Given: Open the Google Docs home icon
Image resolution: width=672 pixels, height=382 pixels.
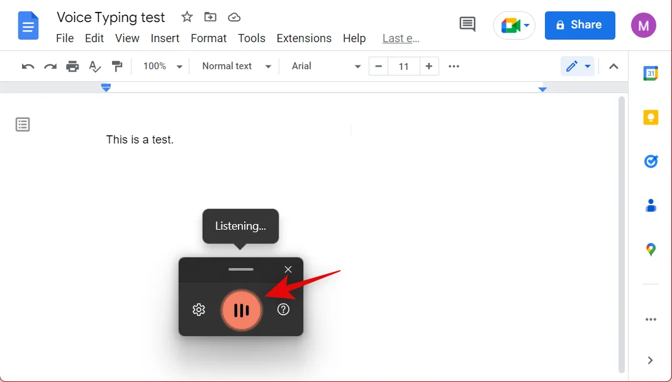Looking at the screenshot, I should pyautogui.click(x=28, y=26).
